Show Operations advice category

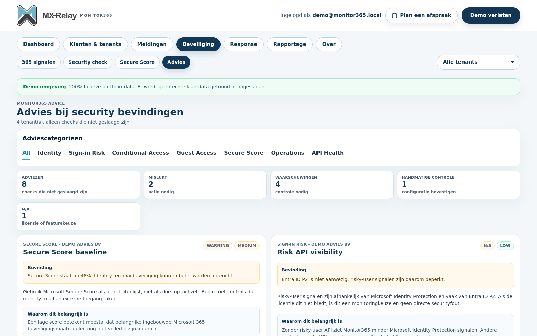pyautogui.click(x=288, y=153)
